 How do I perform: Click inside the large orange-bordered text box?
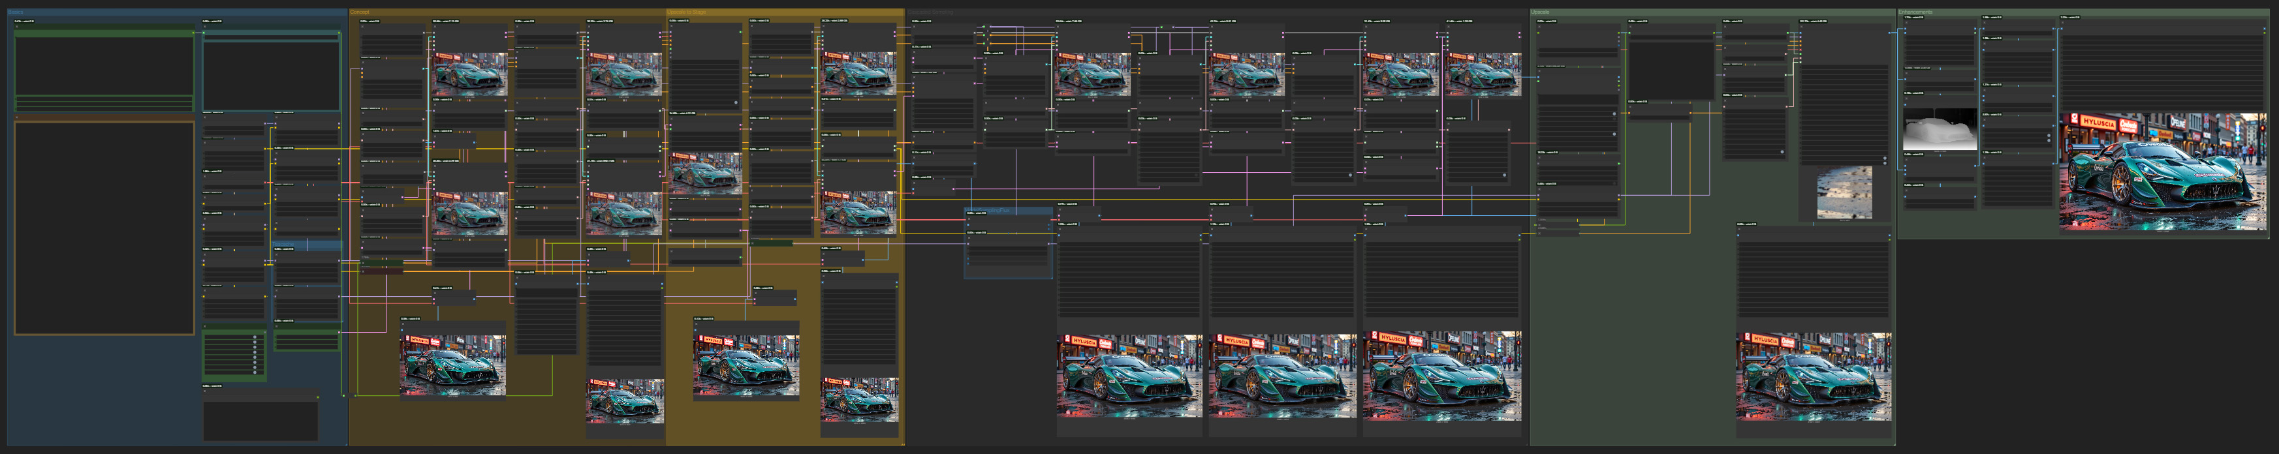(104, 228)
